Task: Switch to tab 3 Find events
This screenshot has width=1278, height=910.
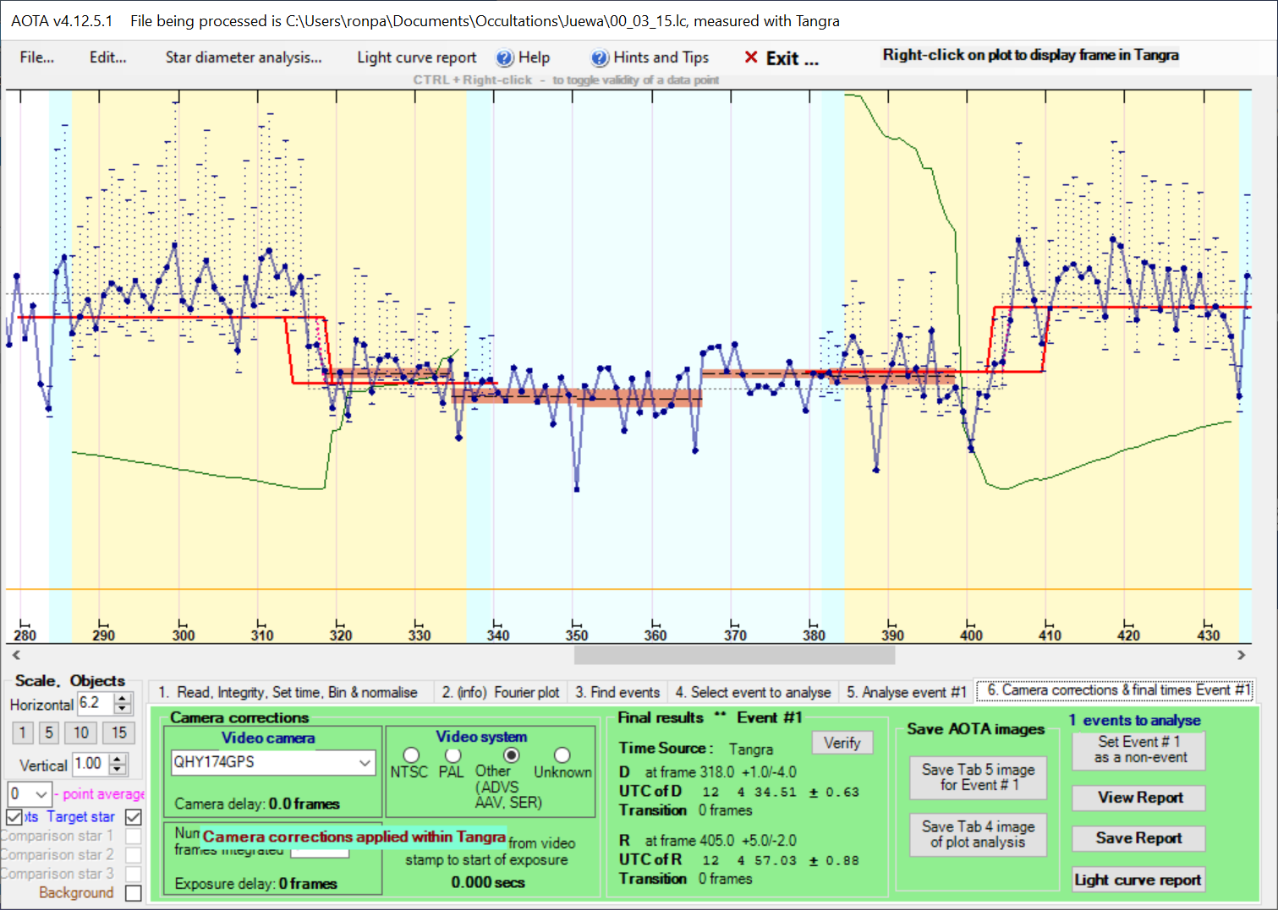Action: 617,692
